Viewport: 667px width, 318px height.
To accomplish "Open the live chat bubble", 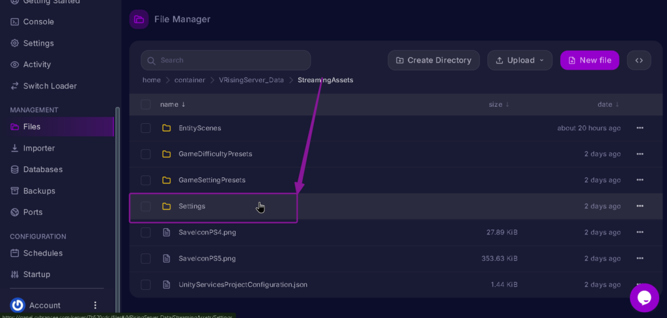I will point(644,298).
